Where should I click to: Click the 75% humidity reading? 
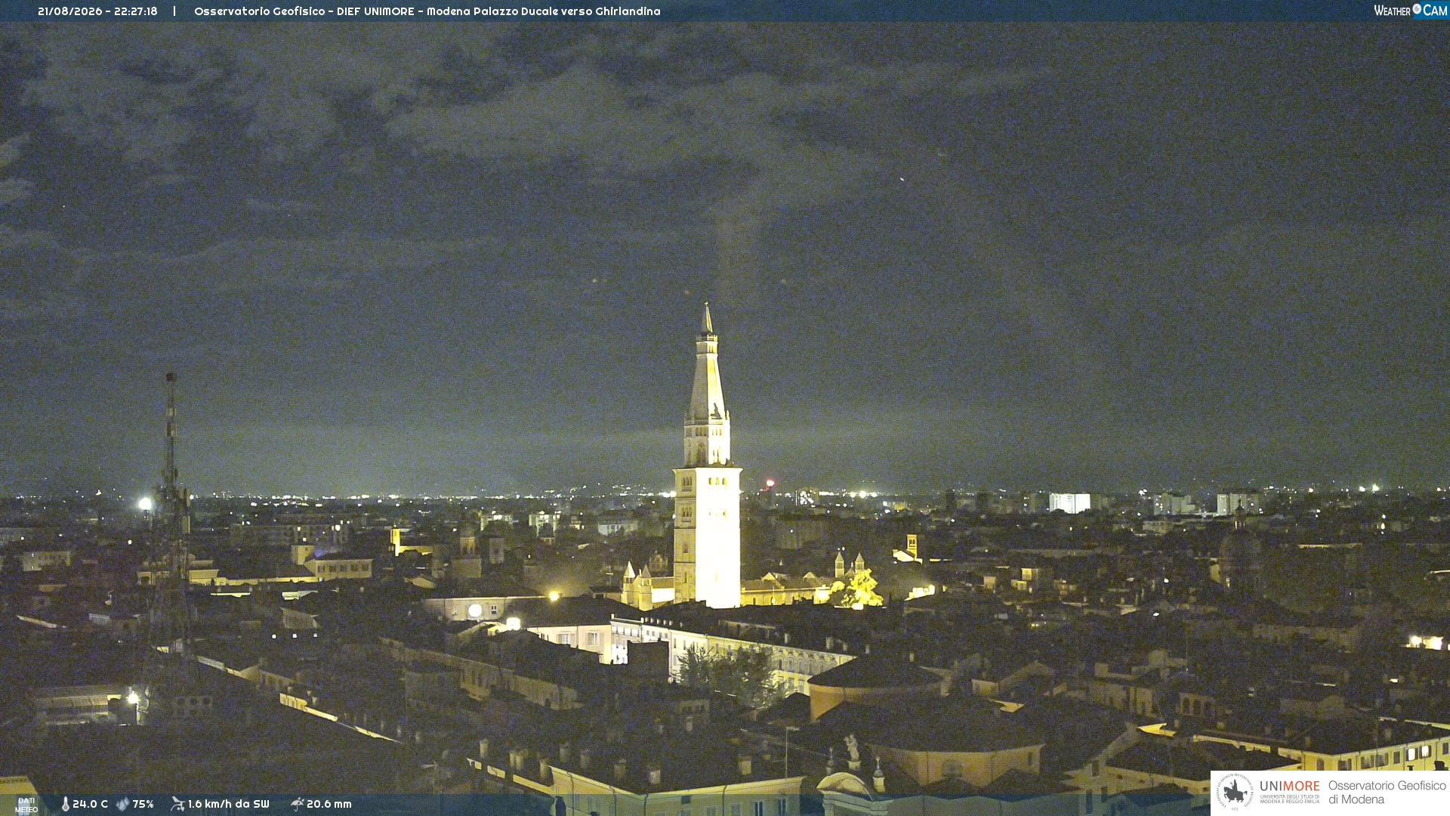tap(143, 804)
